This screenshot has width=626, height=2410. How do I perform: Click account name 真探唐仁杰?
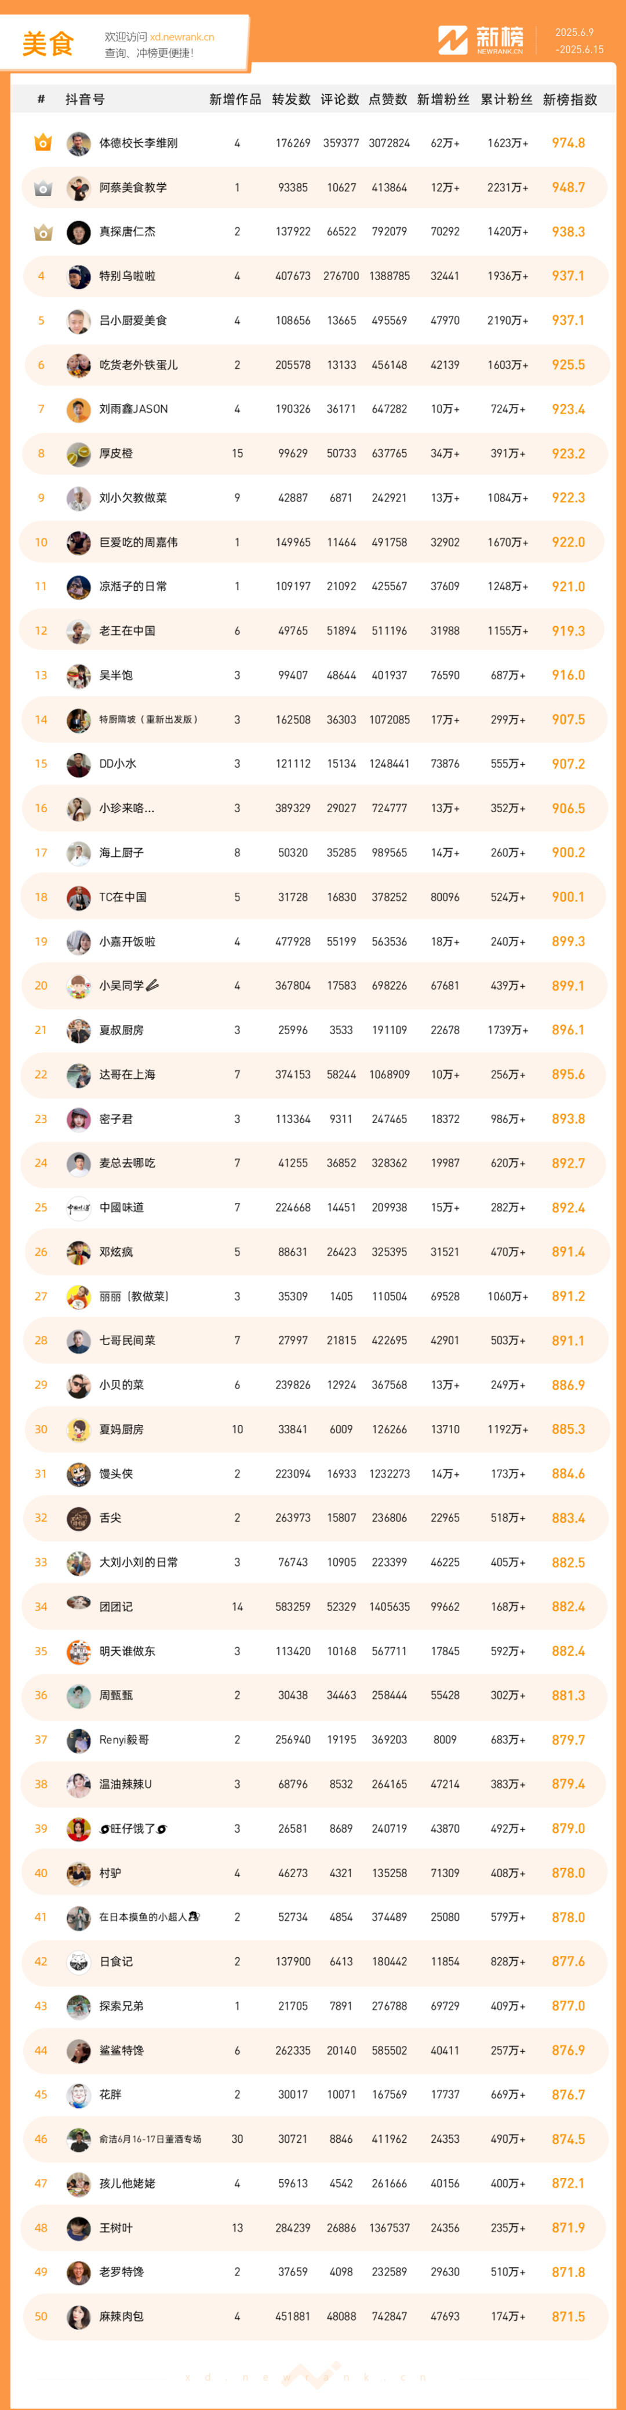click(128, 232)
